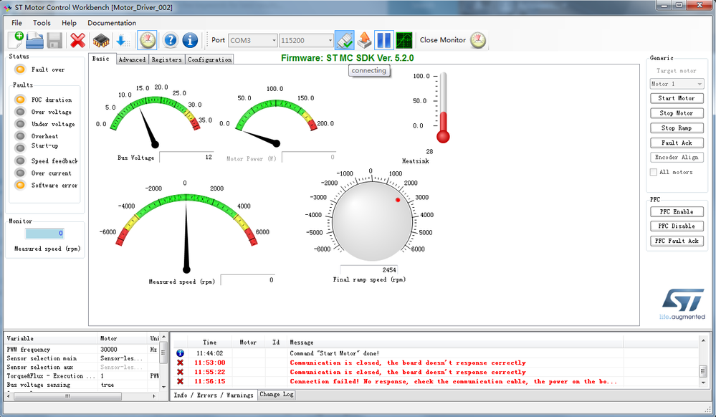Image resolution: width=716 pixels, height=417 pixels.
Task: Click the Under voltage fault indicator
Action: pos(20,124)
